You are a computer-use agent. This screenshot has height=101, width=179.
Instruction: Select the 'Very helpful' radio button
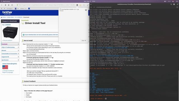(25, 93)
